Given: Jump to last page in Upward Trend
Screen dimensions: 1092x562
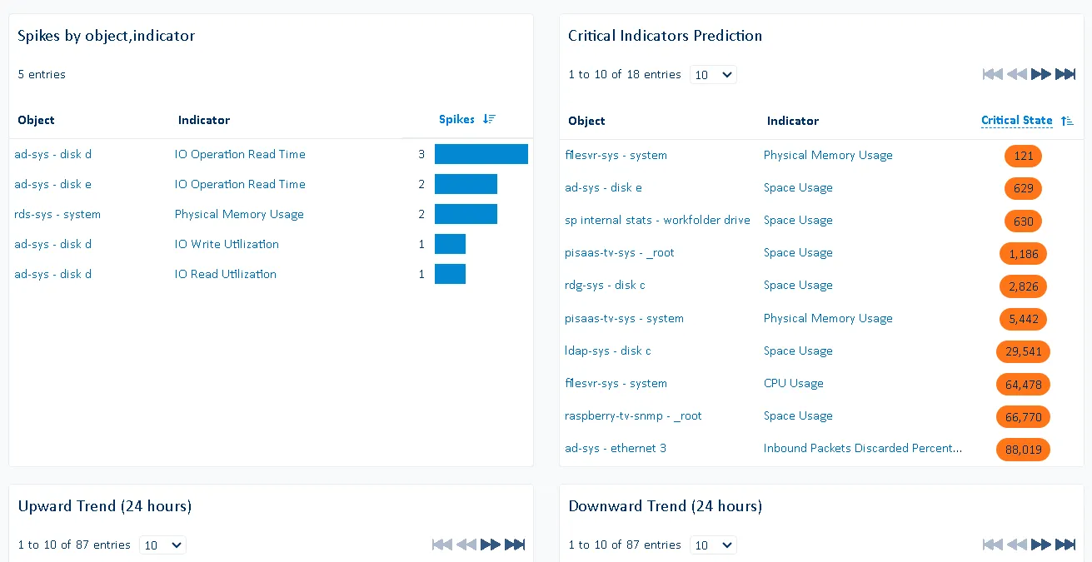Looking at the screenshot, I should click(515, 545).
